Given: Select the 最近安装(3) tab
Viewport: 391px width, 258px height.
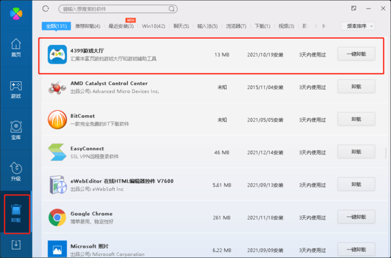Looking at the screenshot, I should pyautogui.click(x=121, y=26).
